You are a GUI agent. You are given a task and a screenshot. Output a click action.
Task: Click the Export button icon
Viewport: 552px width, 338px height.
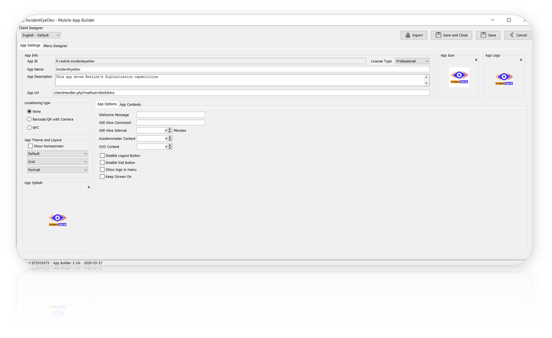pos(408,35)
